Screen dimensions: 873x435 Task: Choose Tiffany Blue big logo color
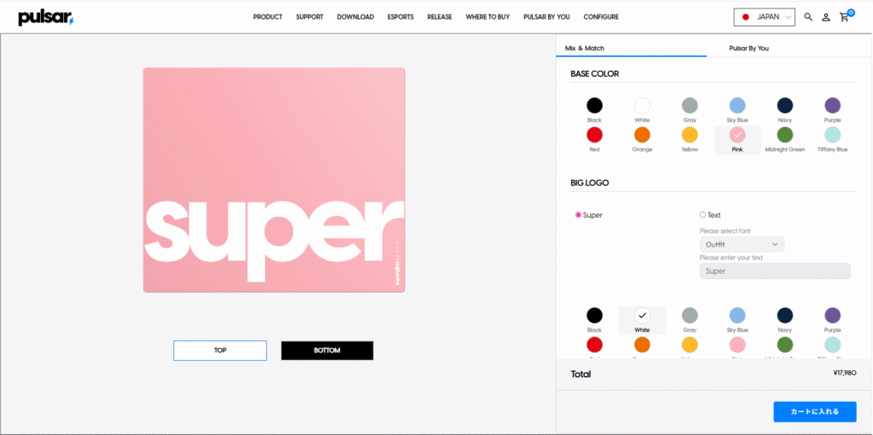coord(832,345)
